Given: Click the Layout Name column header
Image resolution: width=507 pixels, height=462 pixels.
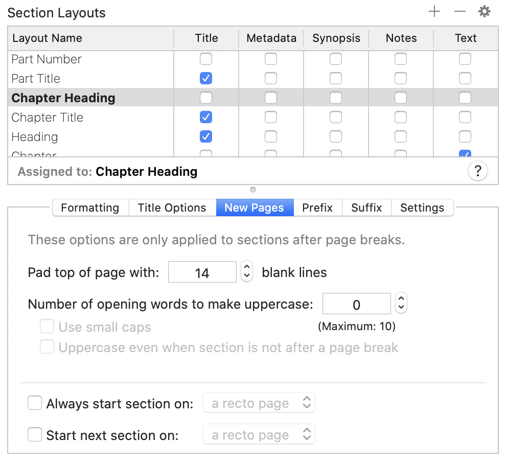Looking at the screenshot, I should click(x=90, y=38).
